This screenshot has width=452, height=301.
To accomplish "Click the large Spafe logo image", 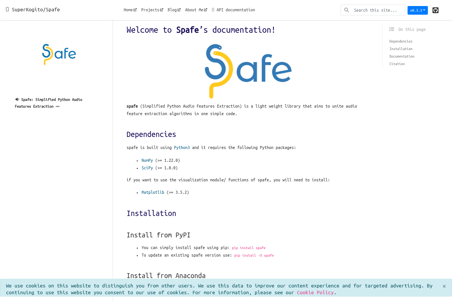I will click(x=248, y=71).
